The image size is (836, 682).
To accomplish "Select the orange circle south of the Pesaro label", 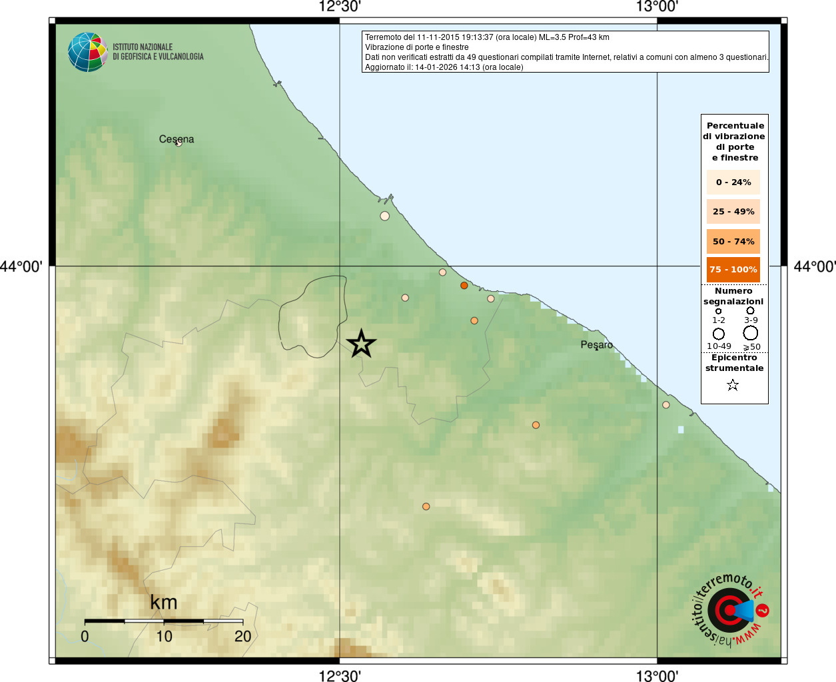I will click(536, 425).
